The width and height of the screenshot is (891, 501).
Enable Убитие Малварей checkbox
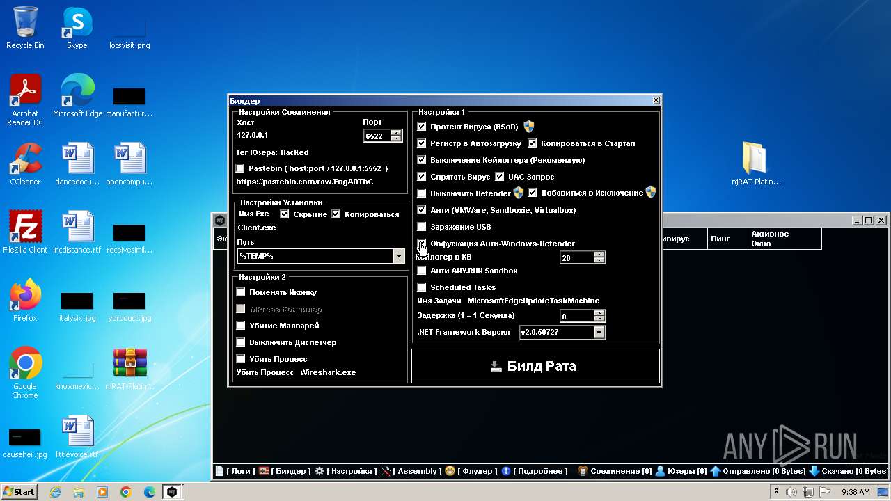pos(241,326)
